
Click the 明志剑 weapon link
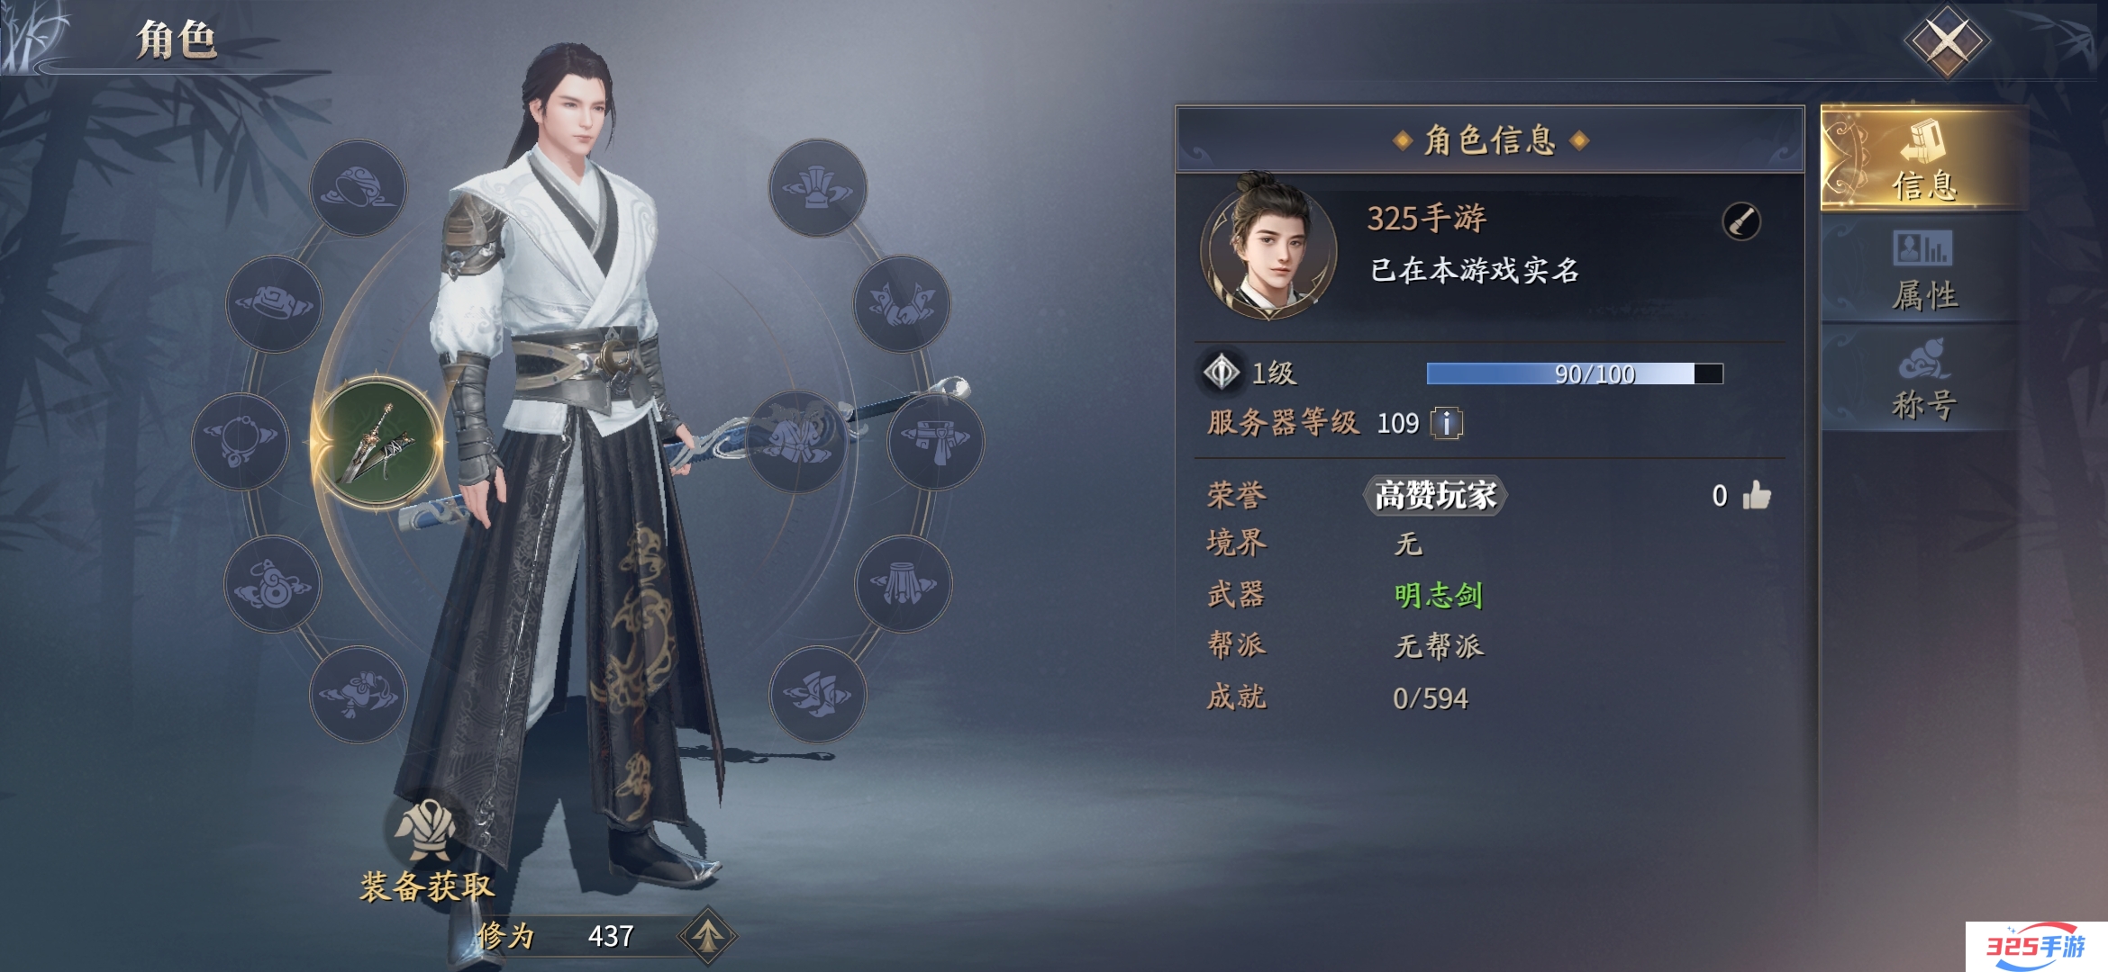pyautogui.click(x=1438, y=595)
